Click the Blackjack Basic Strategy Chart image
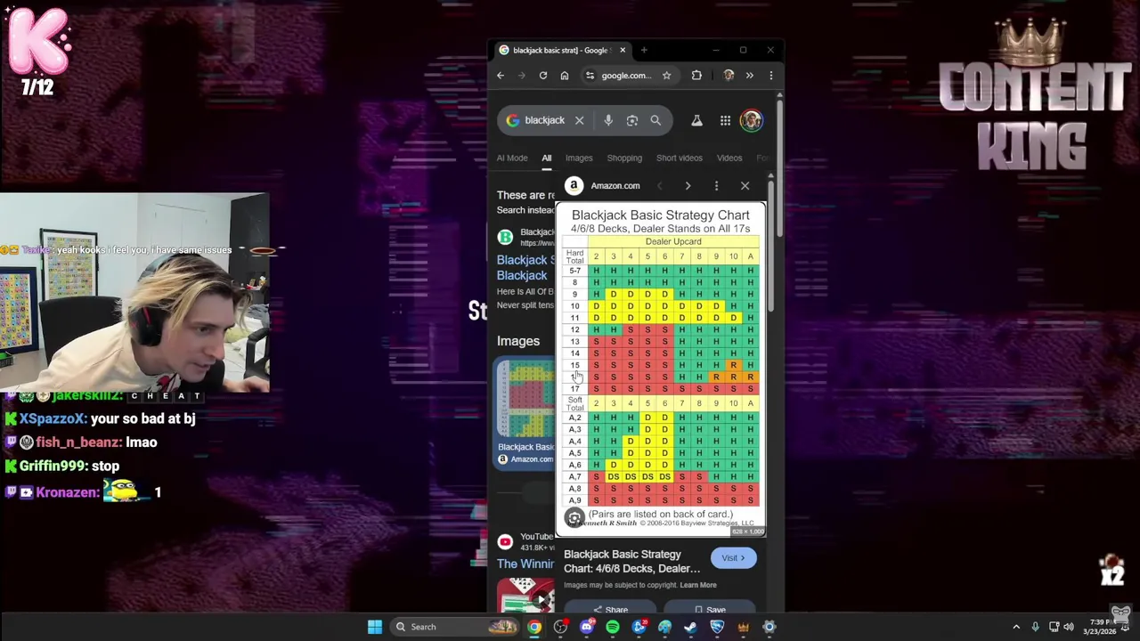 (x=661, y=369)
